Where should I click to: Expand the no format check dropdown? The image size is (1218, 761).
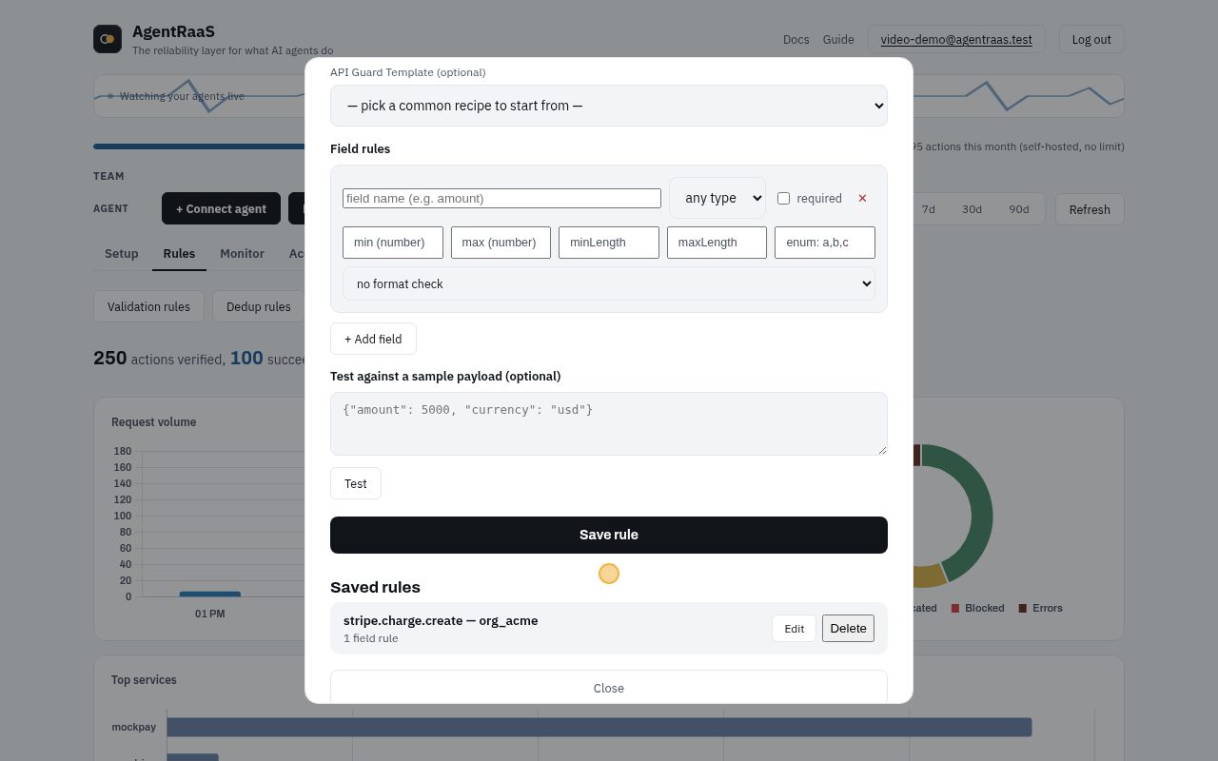pyautogui.click(x=609, y=283)
